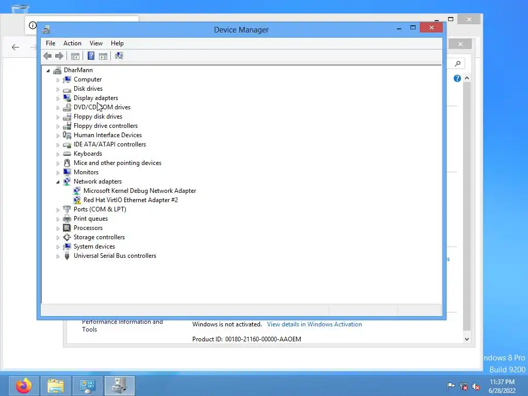Expand the Display adapters node
The width and height of the screenshot is (528, 396).
click(58, 98)
